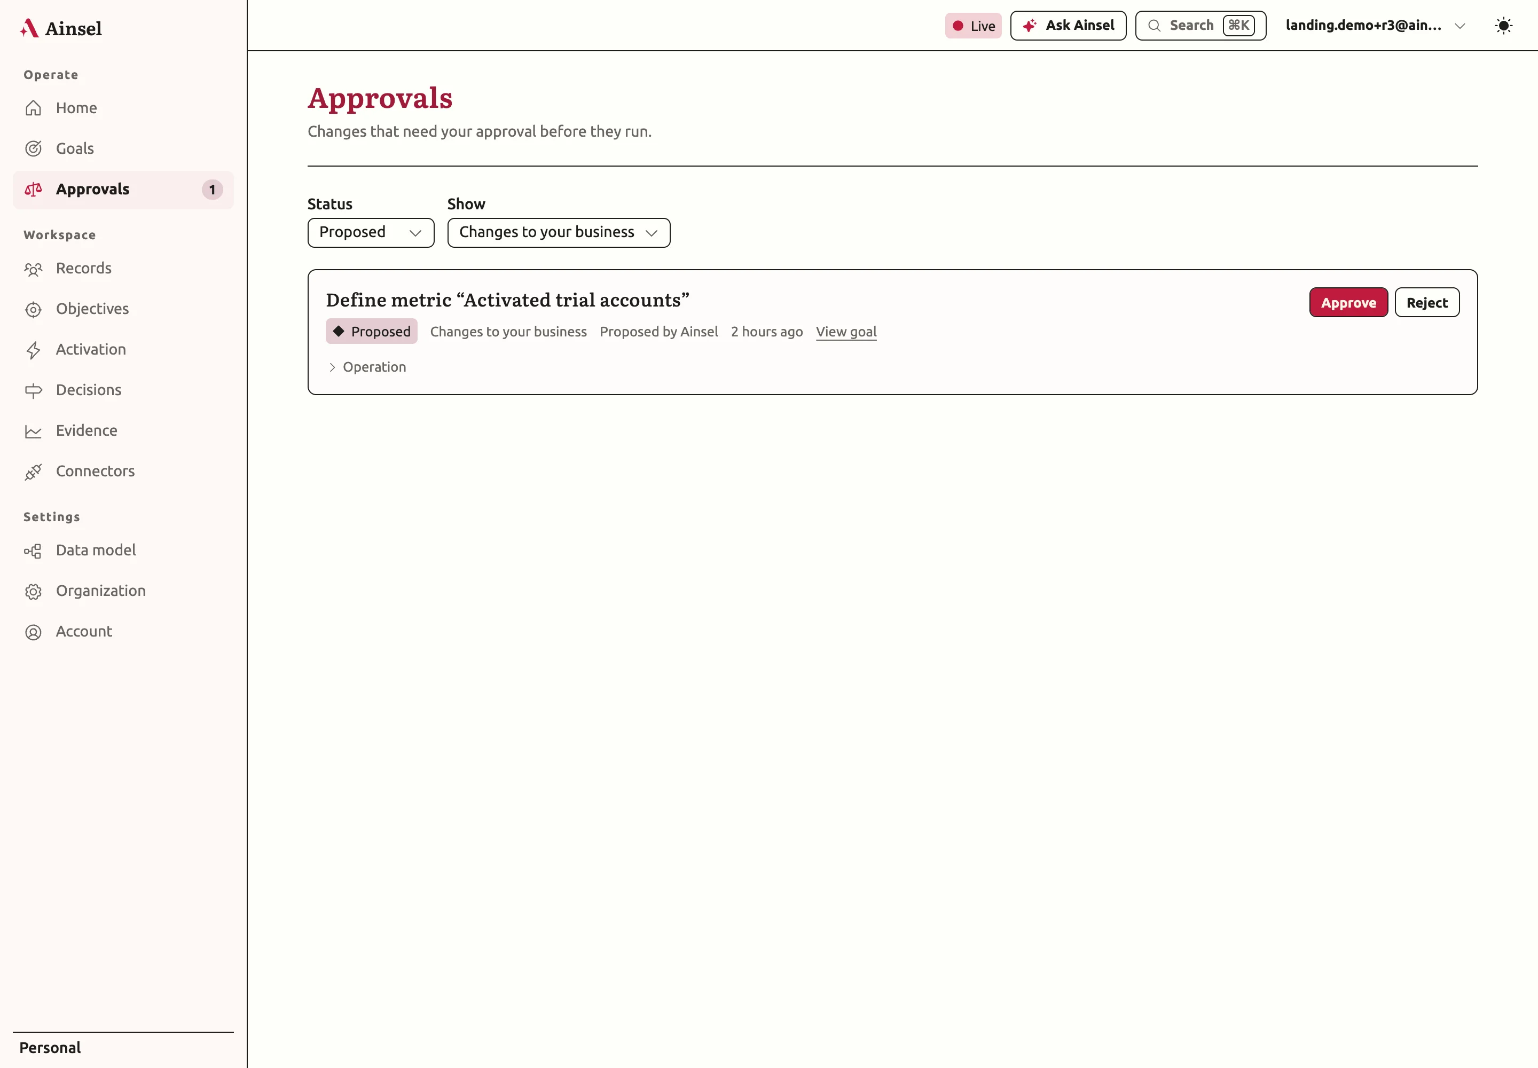
Task: Click the Records people icon
Action: [x=34, y=269]
